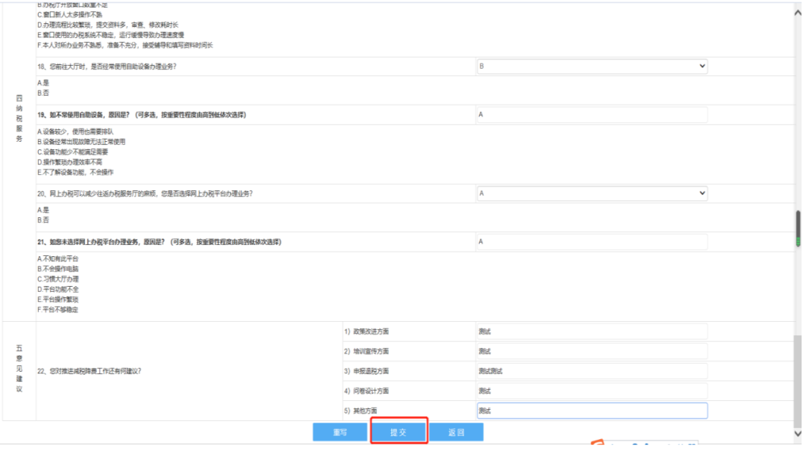The height and width of the screenshot is (451, 806).
Task: Click the vertical section label '五意见建议'
Action: (19, 369)
